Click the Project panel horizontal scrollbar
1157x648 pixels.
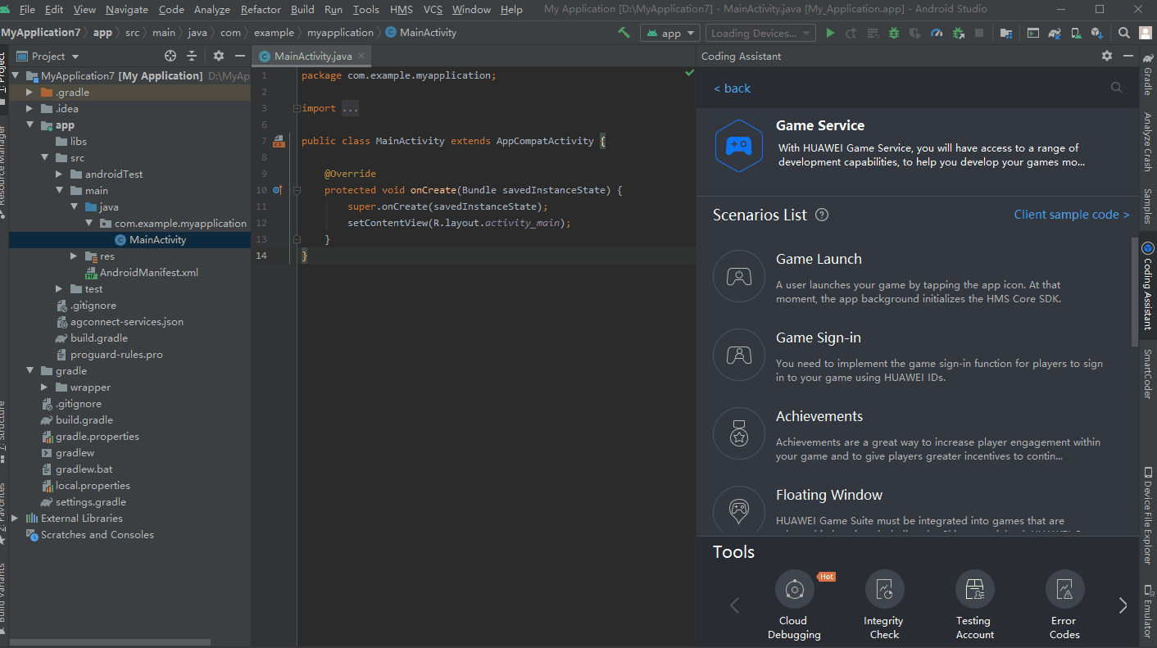click(x=110, y=642)
